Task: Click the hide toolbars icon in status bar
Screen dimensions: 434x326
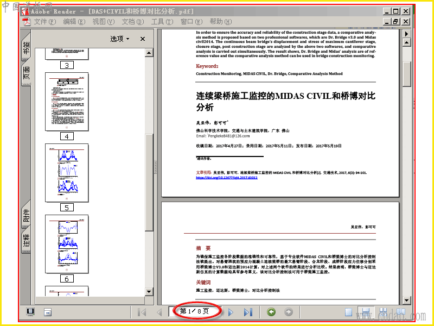Action: click(48, 312)
